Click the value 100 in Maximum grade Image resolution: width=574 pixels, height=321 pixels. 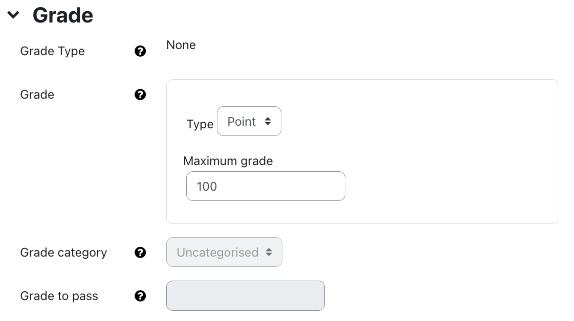(206, 186)
